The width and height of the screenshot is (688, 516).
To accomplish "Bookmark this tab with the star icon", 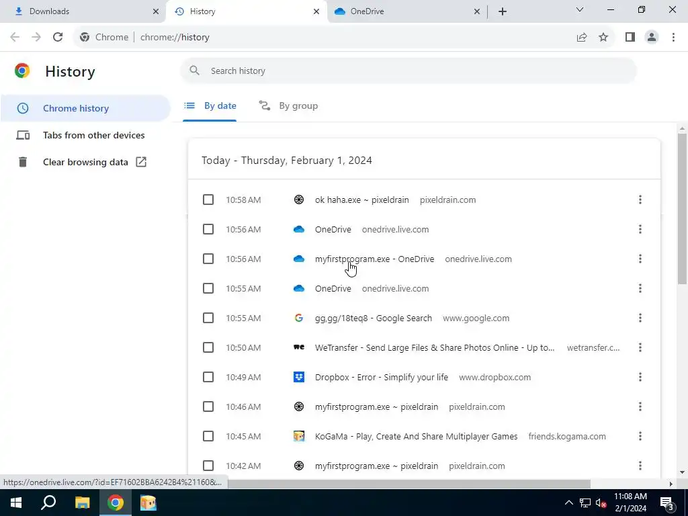I will [x=603, y=38].
